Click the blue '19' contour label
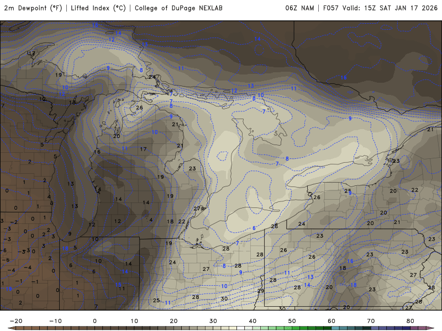This screenshot has width=442, height=331. coord(9,289)
